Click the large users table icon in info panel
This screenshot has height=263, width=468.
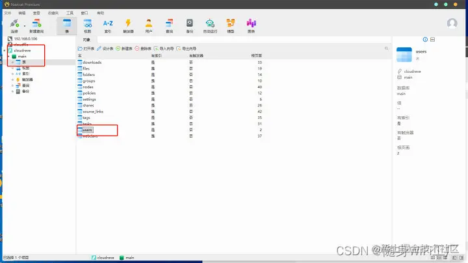pos(404,55)
